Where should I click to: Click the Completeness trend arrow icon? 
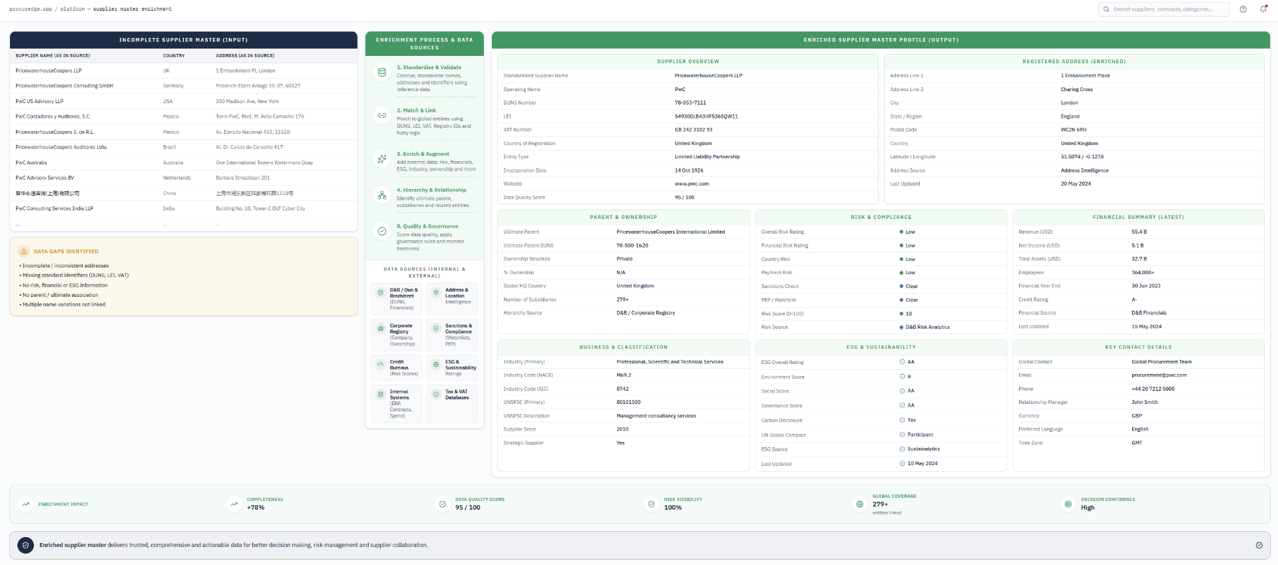[234, 504]
